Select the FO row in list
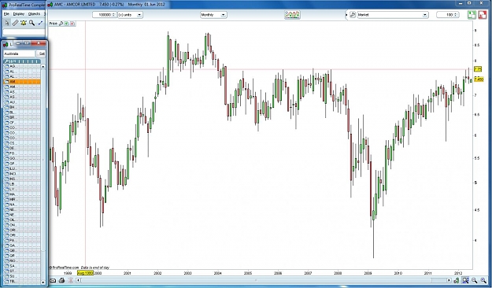Viewport: 492px width, 288px height. coord(22,153)
